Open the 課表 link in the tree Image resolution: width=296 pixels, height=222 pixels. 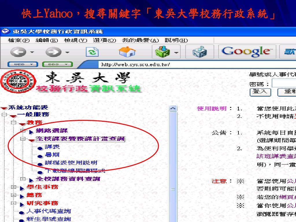[52, 147]
